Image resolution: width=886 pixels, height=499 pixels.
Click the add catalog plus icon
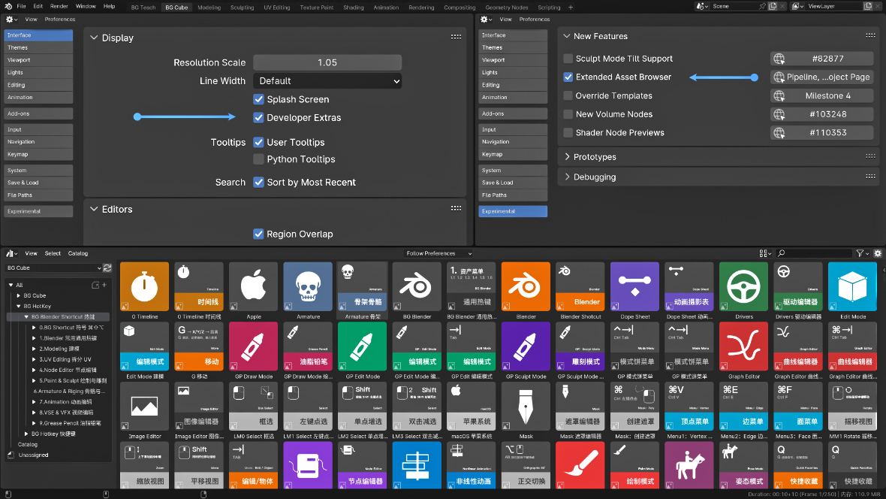click(104, 286)
